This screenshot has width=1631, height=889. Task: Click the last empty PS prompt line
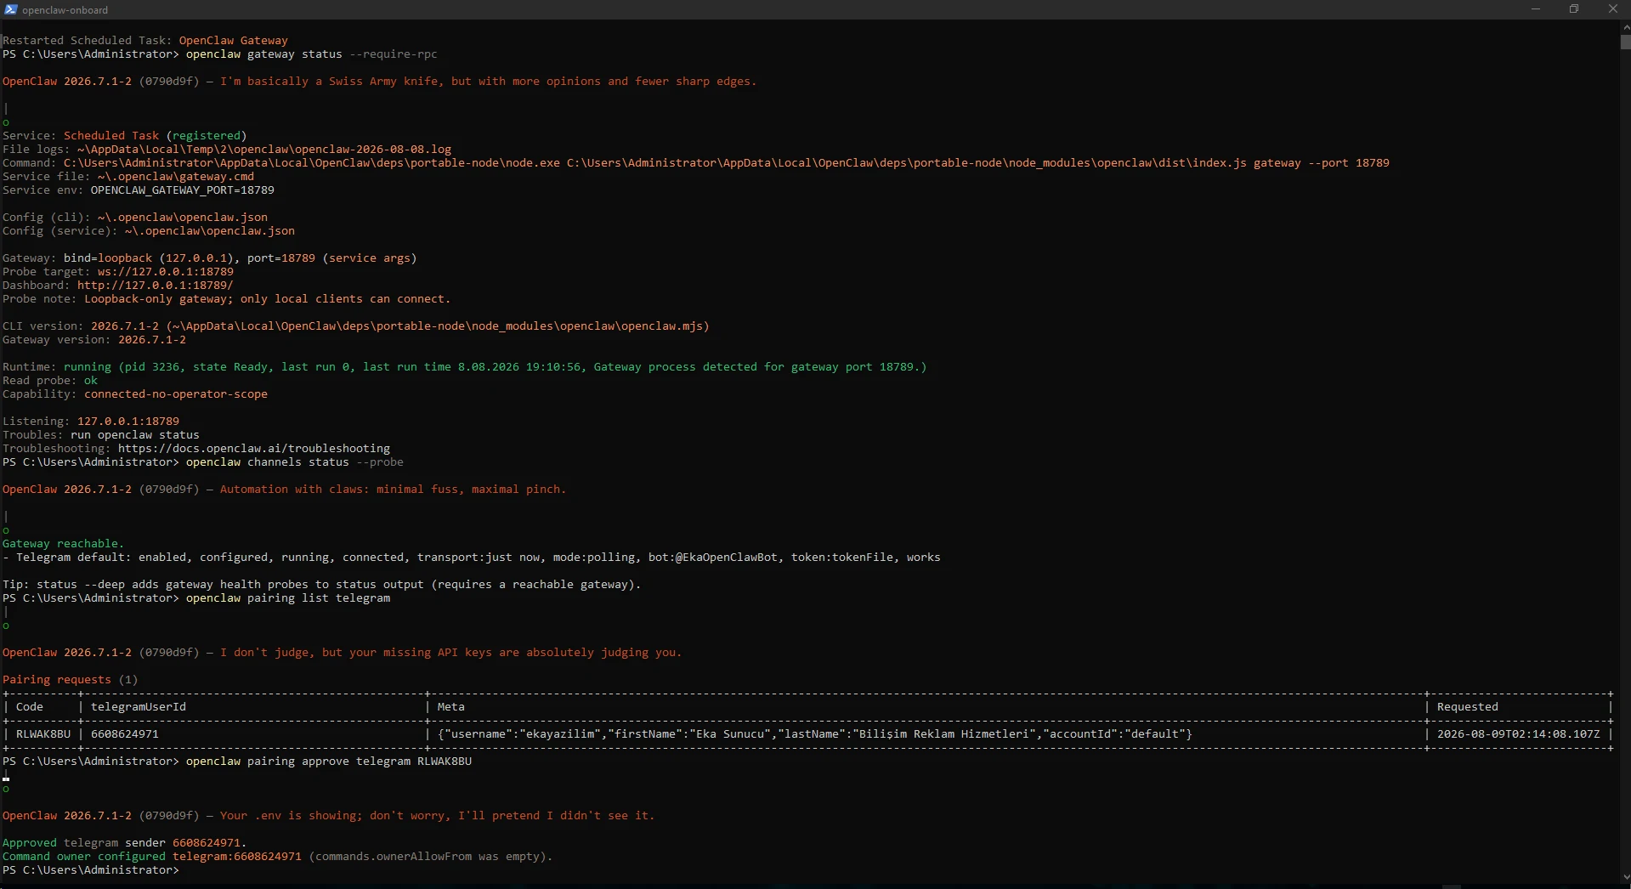tap(91, 870)
